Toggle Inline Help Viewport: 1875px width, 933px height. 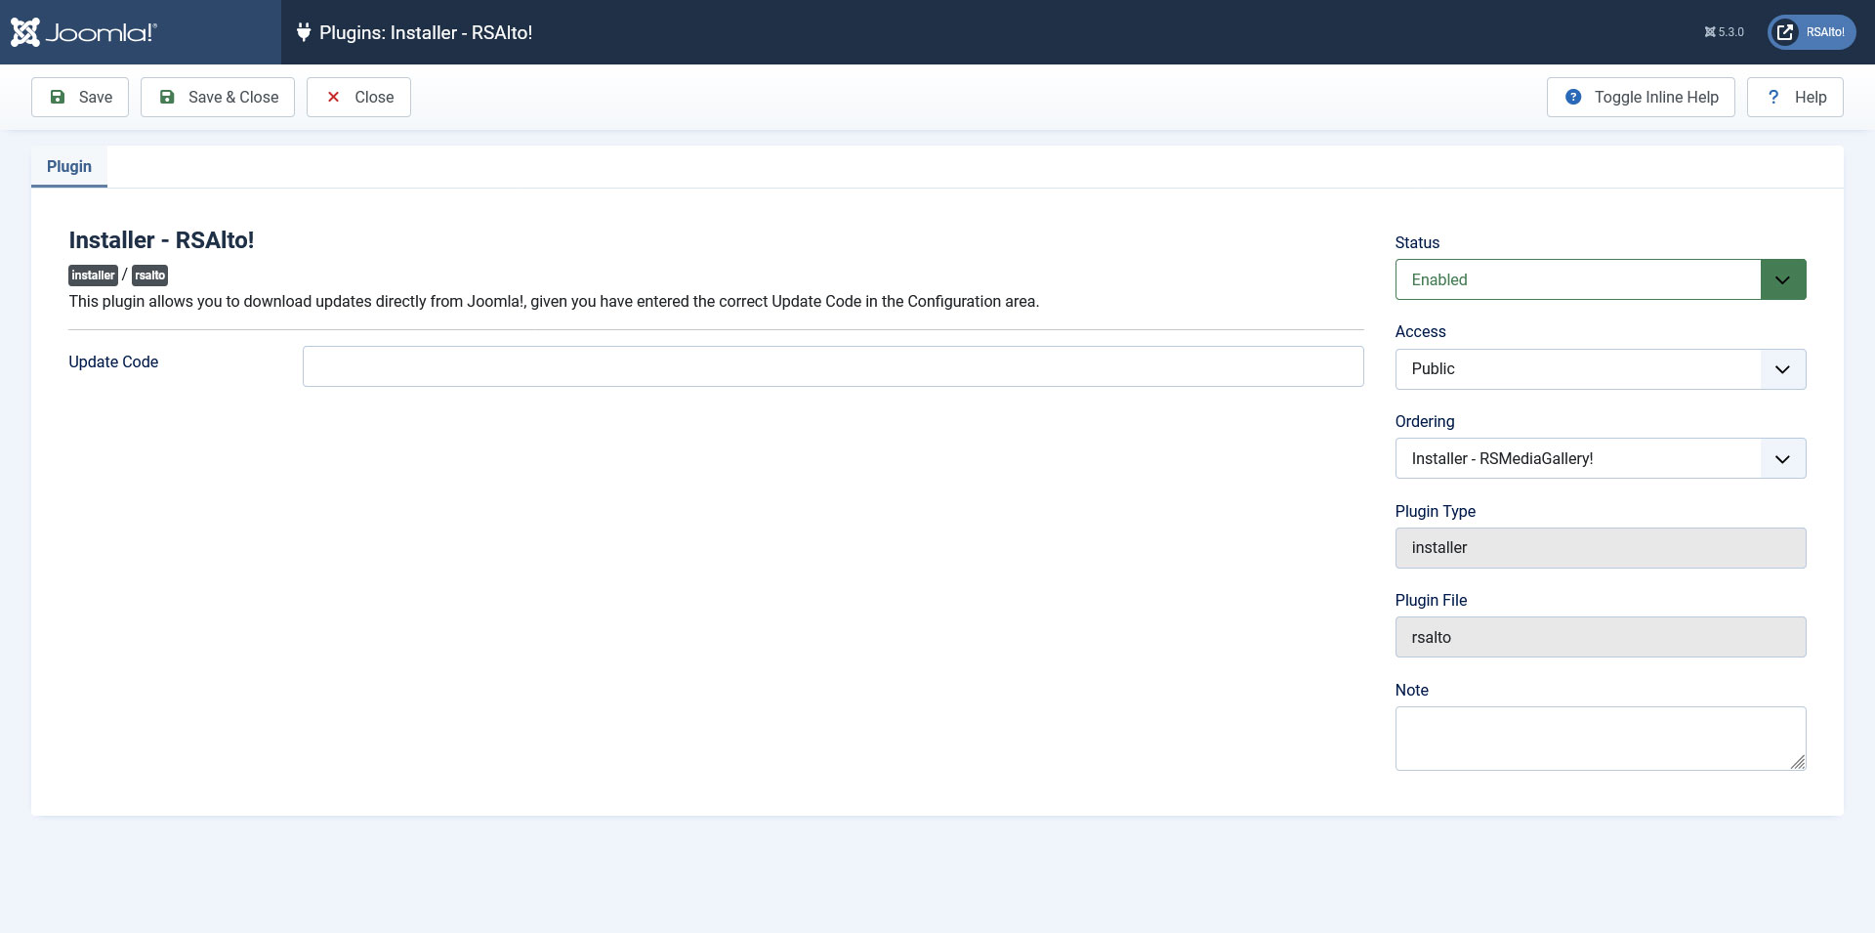point(1641,97)
